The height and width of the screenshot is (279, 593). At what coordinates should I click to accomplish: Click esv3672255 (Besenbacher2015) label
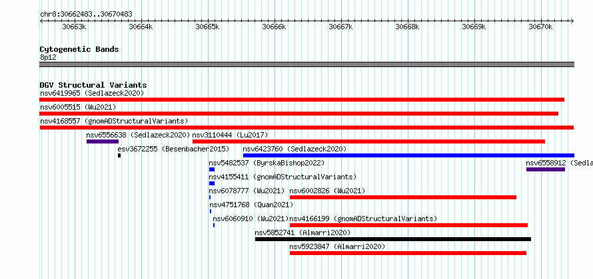[x=174, y=149]
